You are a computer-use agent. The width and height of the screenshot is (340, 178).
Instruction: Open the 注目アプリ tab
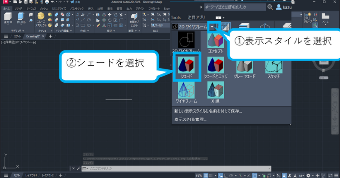pyautogui.click(x=196, y=18)
